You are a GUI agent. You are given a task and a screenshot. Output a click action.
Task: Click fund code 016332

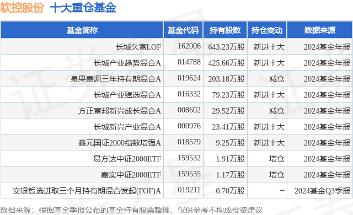tap(189, 94)
